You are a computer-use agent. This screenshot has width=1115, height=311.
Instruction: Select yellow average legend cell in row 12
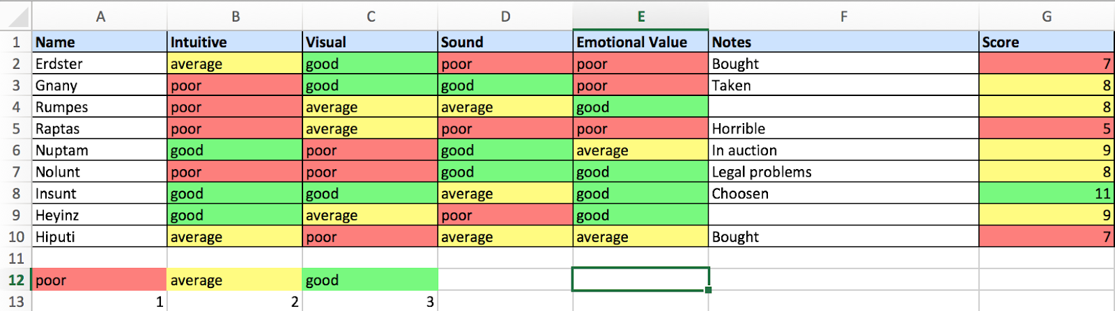235,280
